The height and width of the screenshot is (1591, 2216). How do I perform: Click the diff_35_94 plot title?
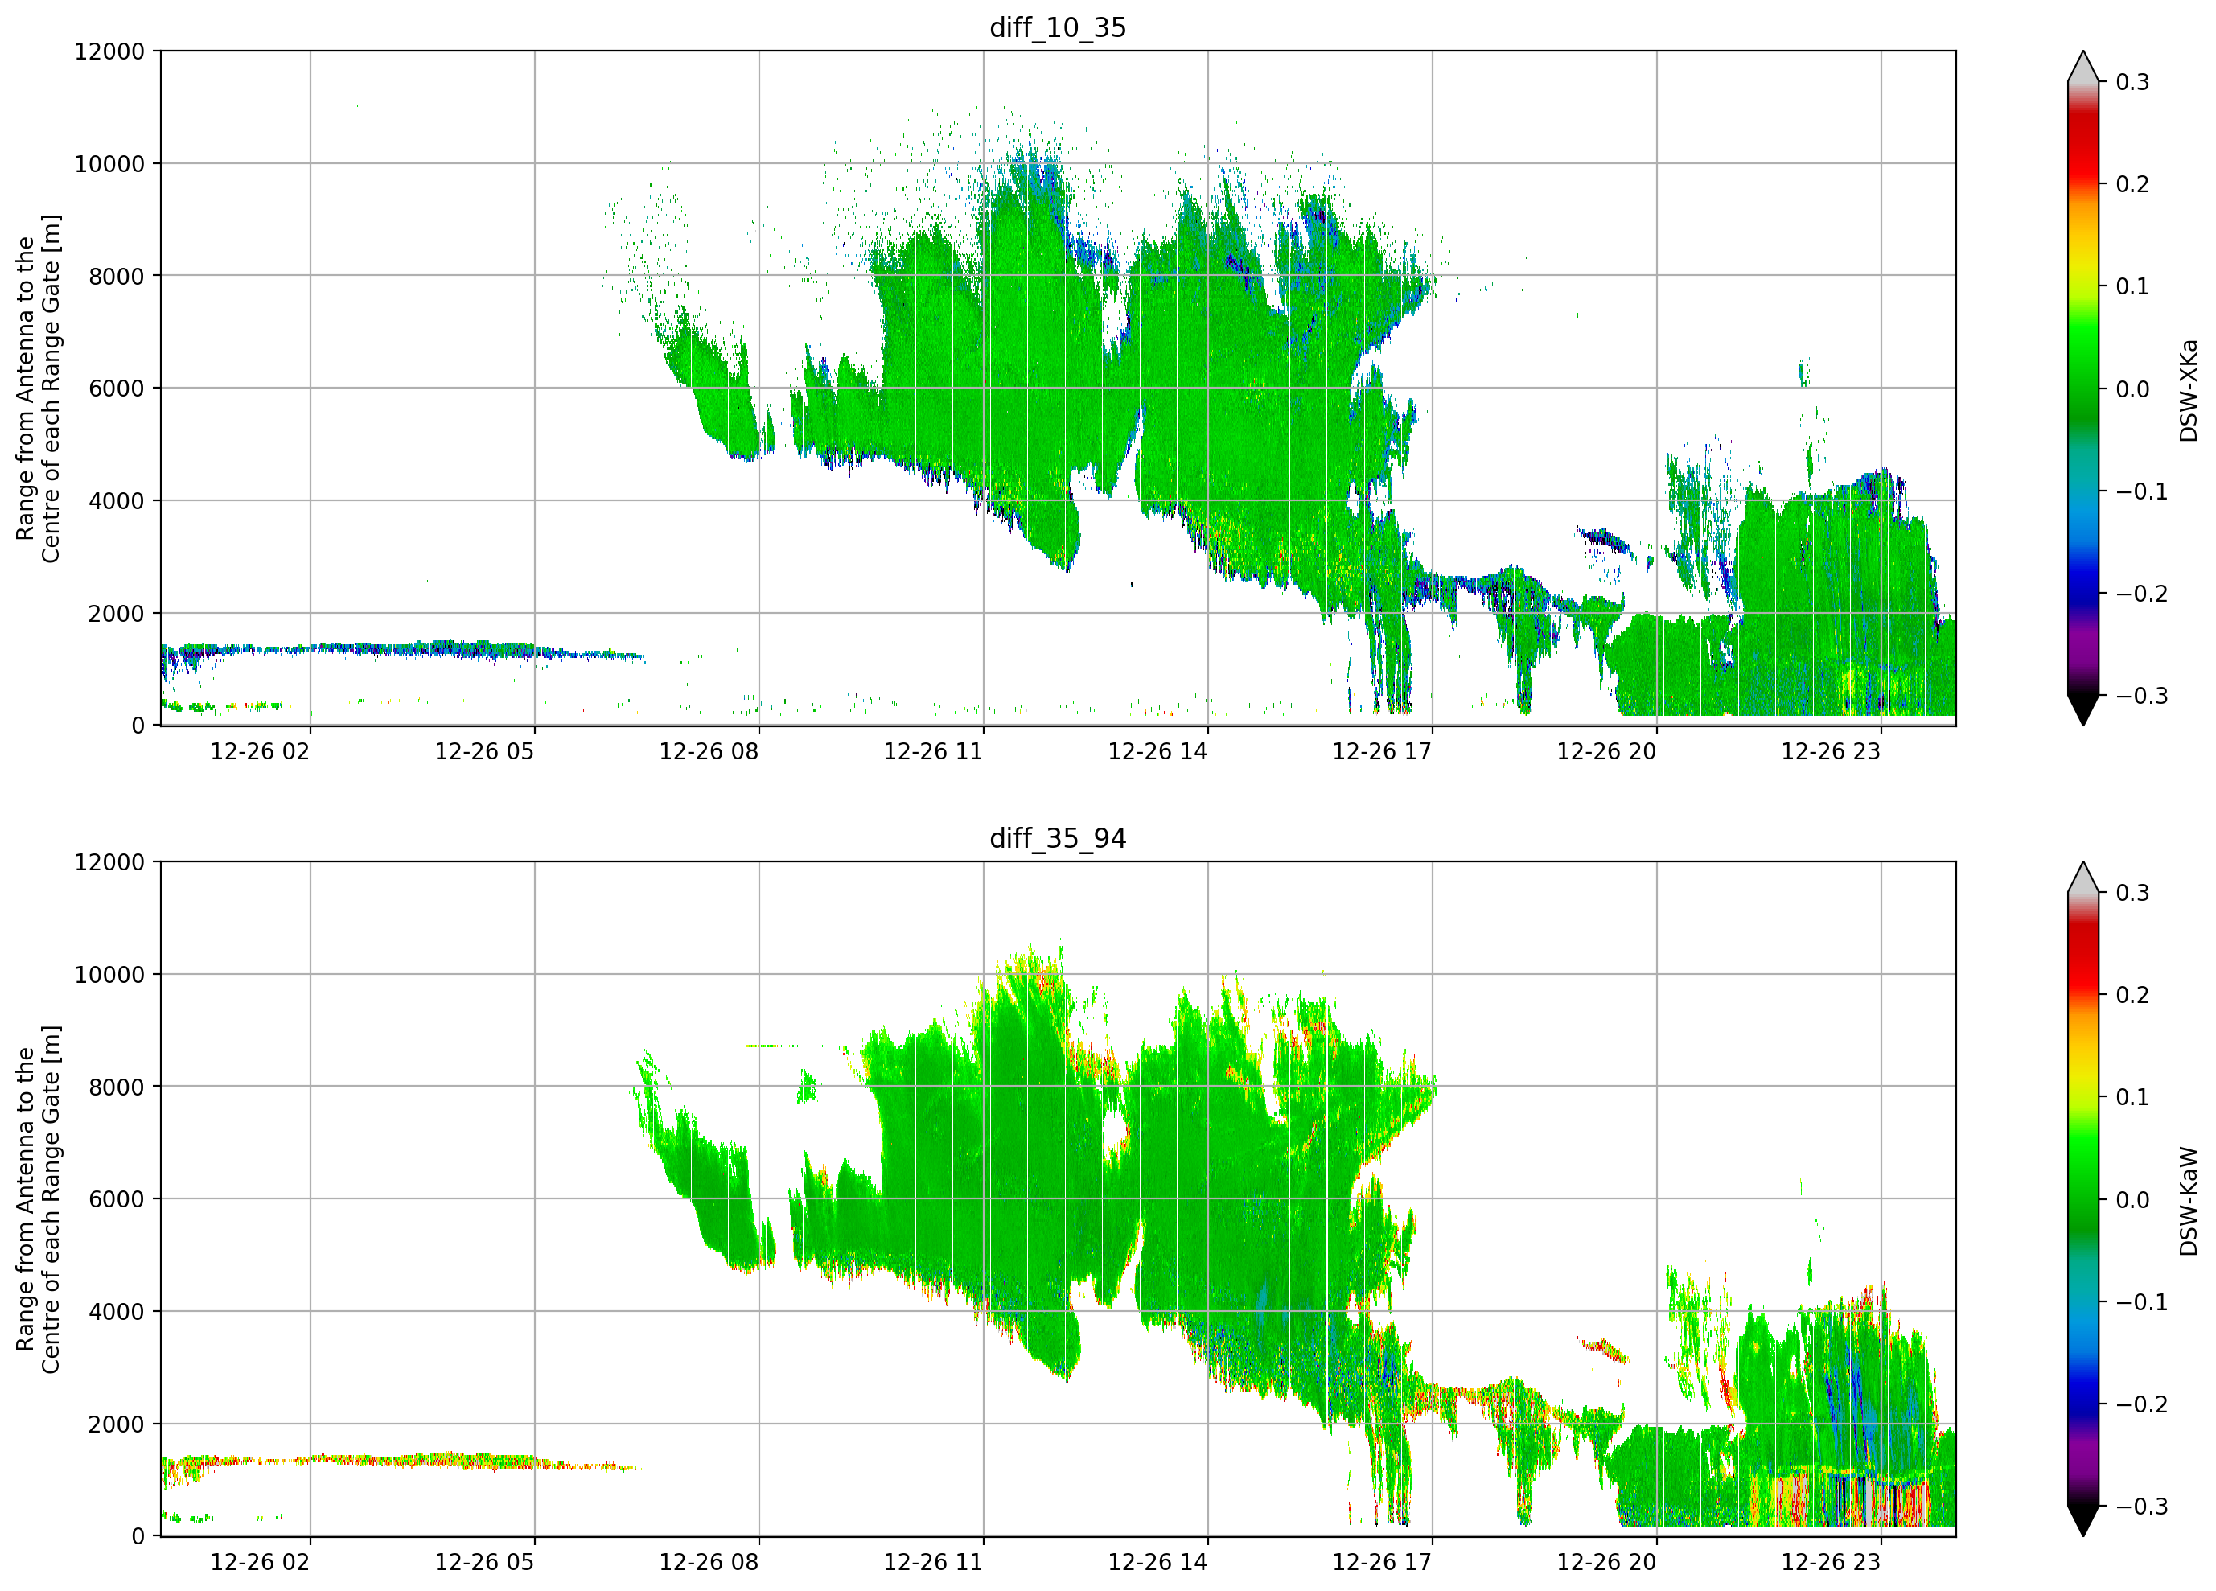(1057, 838)
